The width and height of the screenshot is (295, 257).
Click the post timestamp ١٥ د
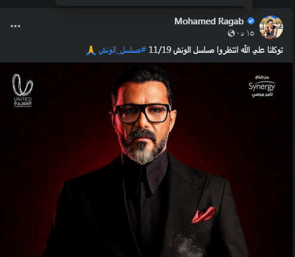[246, 33]
